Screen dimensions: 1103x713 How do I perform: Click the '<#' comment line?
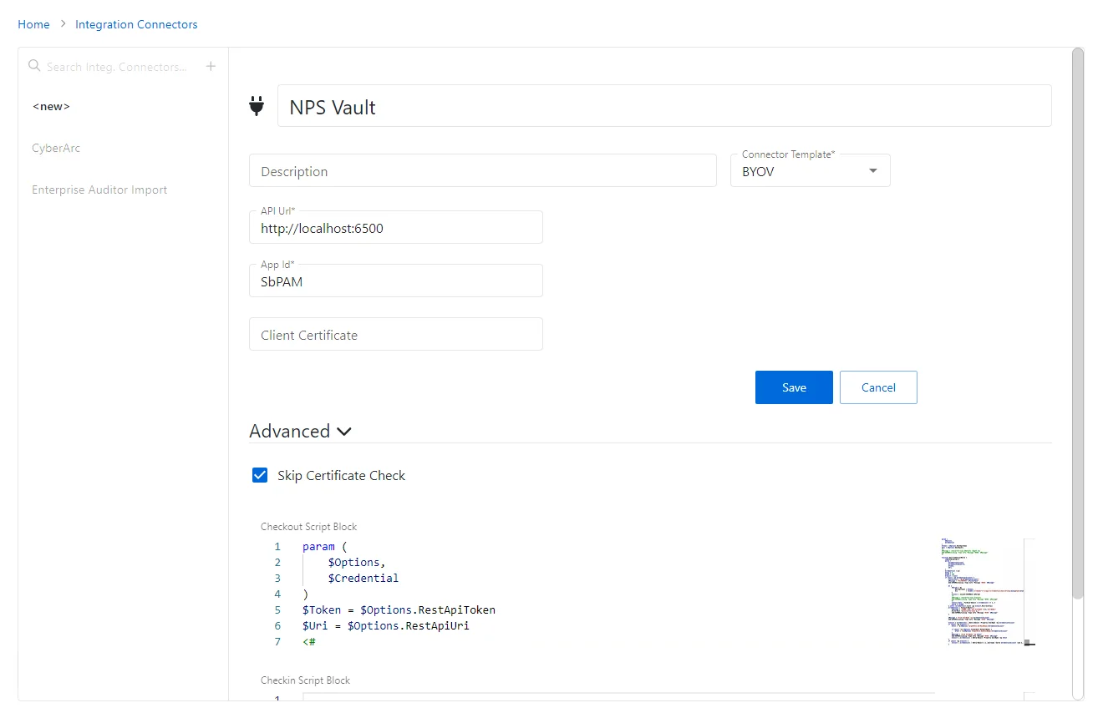pyautogui.click(x=309, y=641)
